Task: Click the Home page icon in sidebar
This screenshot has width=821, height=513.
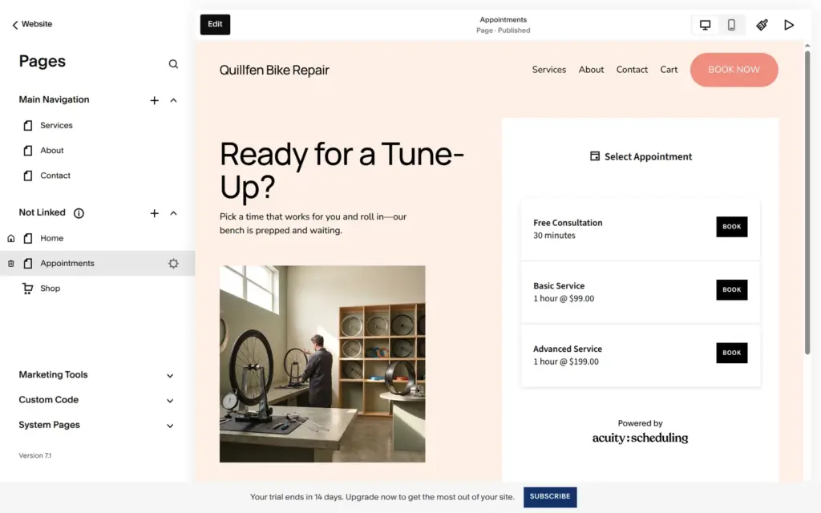Action: tap(28, 238)
